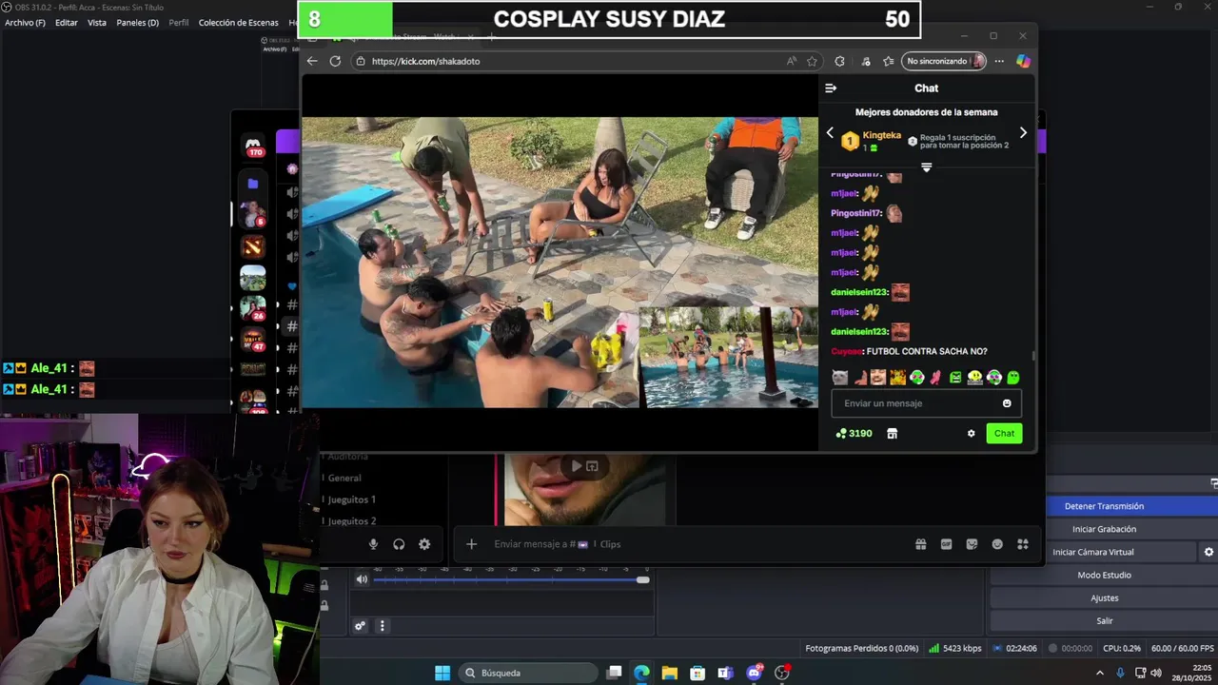Open browser three-dot settings menu
This screenshot has width=1218, height=685.
coord(999,61)
